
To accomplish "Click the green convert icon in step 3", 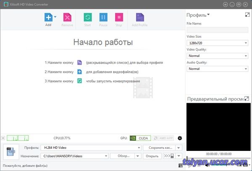I will 79,81.
